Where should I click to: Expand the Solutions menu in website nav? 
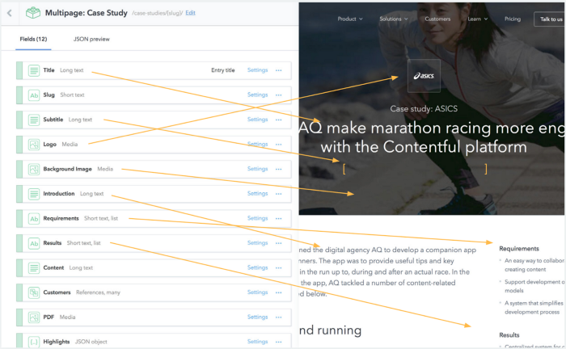[394, 19]
